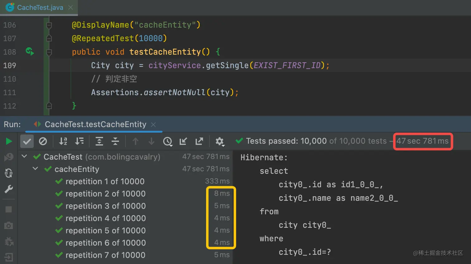Open test runner settings gear
The image size is (471, 264).
coord(220,142)
